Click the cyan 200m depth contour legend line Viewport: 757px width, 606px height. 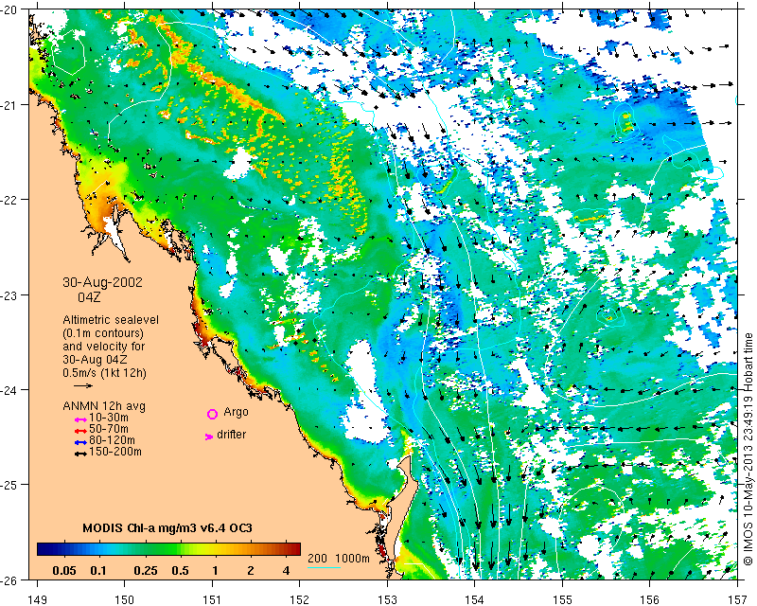click(324, 567)
